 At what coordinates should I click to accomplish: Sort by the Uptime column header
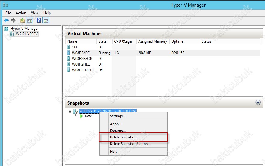pyautogui.click(x=185, y=41)
